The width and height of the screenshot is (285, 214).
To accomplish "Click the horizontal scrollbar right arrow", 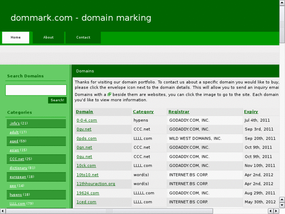I will [276, 211].
